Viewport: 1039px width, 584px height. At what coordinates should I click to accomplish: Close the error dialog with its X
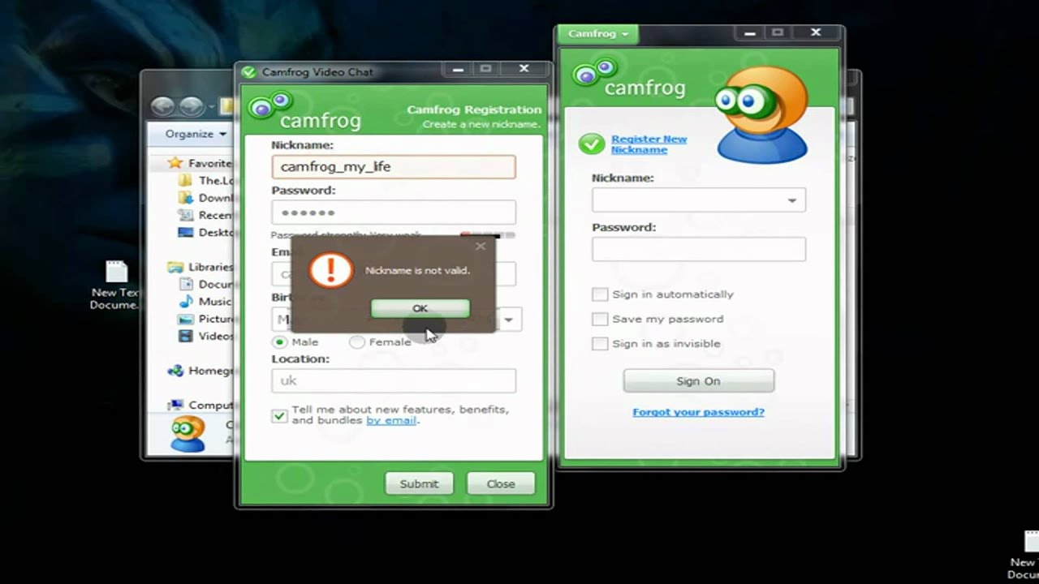(480, 246)
